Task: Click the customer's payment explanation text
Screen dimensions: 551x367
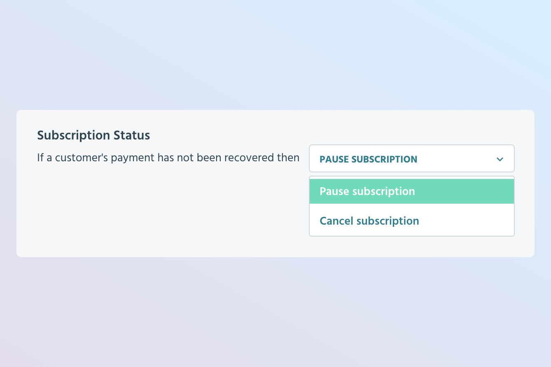Action: (x=168, y=158)
